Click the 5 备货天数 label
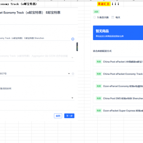The width and height of the screenshot is (143, 143). tap(103, 18)
